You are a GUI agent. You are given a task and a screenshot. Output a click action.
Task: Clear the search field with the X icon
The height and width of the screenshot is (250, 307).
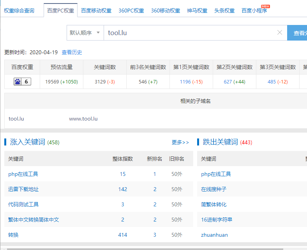point(280,32)
